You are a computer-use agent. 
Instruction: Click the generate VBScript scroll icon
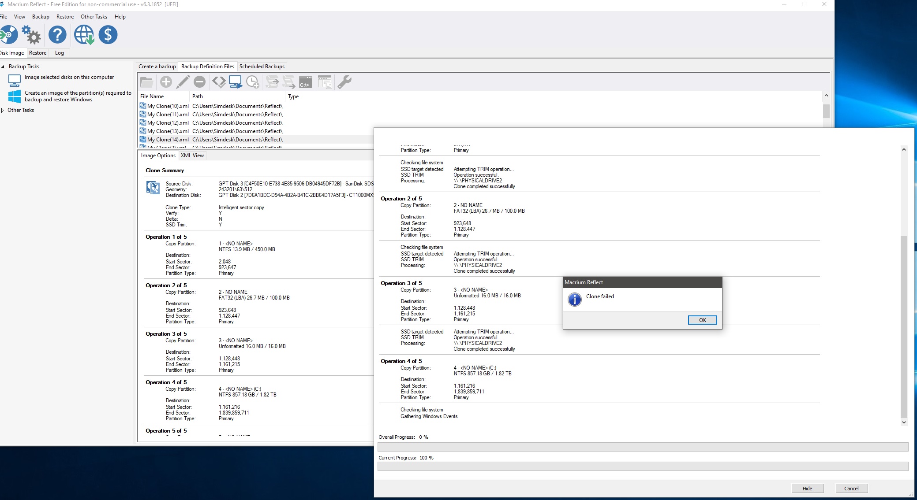pyautogui.click(x=273, y=82)
